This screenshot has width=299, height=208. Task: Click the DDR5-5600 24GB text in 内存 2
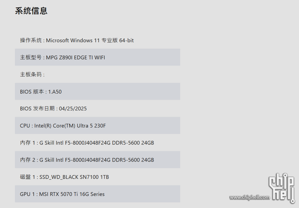point(133,160)
